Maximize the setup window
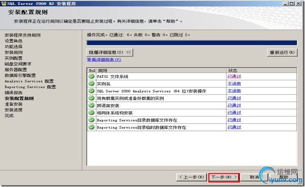The width and height of the screenshot is (305, 187). point(292,3)
